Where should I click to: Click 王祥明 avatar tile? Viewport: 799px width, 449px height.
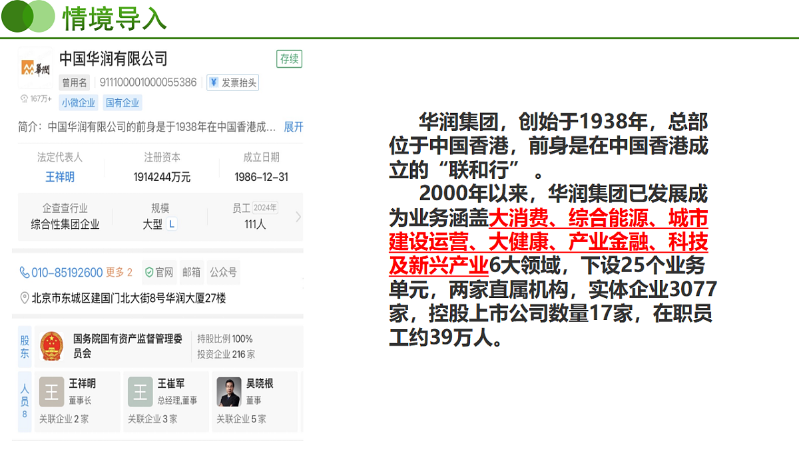tap(51, 391)
